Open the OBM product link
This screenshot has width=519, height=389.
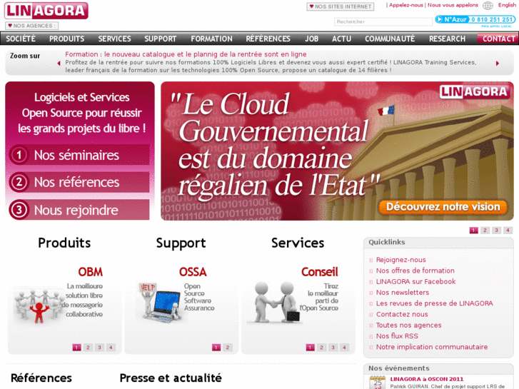(91, 272)
